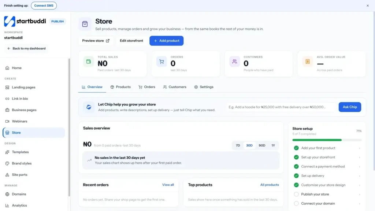Expand Connect a payment method chevron
The width and height of the screenshot is (375, 211).
[360, 167]
